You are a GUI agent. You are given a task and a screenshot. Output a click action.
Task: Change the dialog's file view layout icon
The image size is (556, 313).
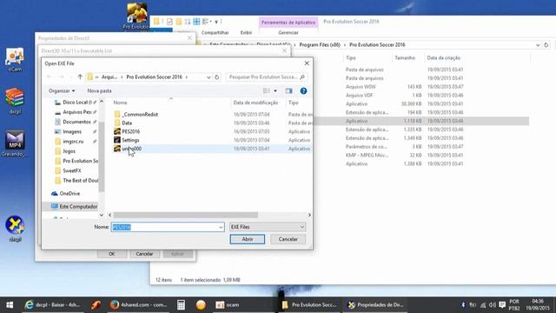pos(267,90)
